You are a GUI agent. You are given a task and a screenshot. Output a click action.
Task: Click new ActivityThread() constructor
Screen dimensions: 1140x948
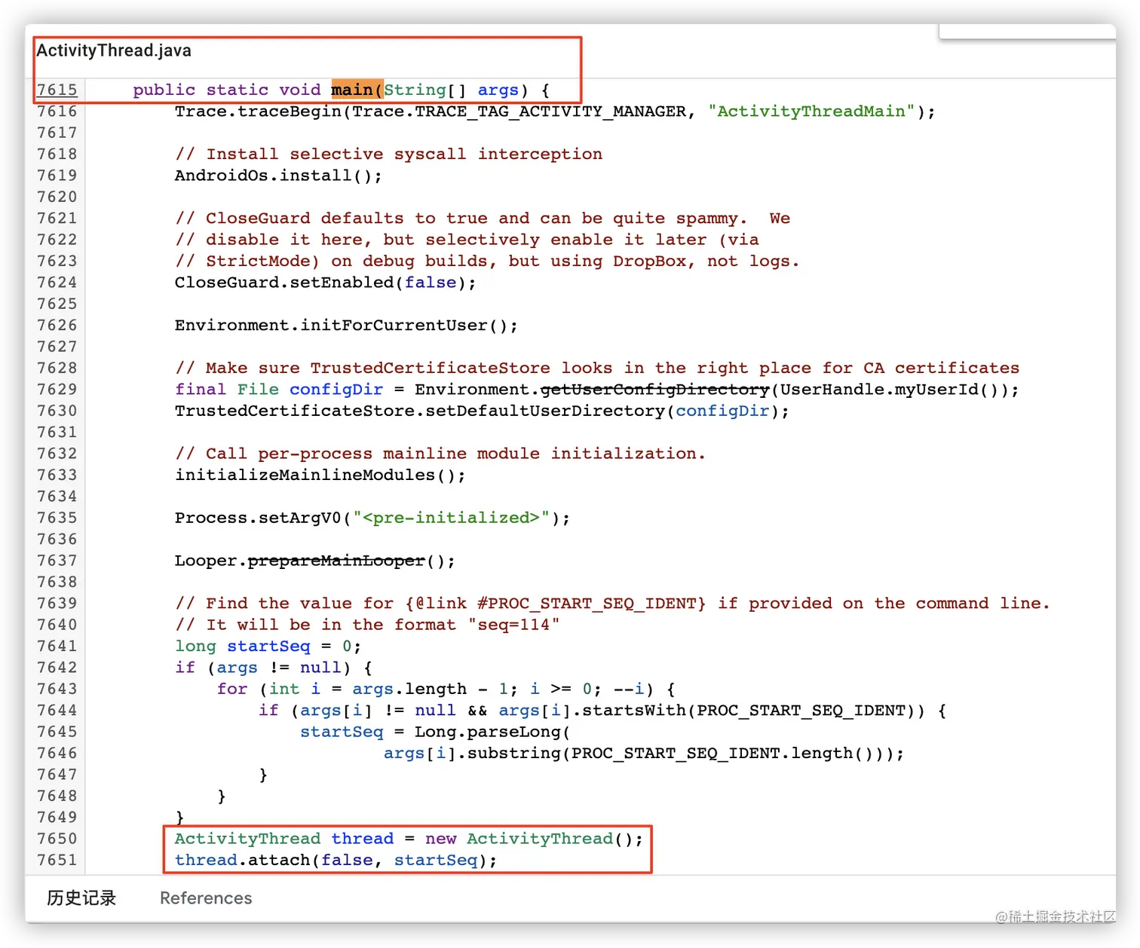(x=534, y=839)
